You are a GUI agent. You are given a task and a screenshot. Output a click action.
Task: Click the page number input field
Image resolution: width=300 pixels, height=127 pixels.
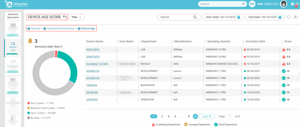230,116
